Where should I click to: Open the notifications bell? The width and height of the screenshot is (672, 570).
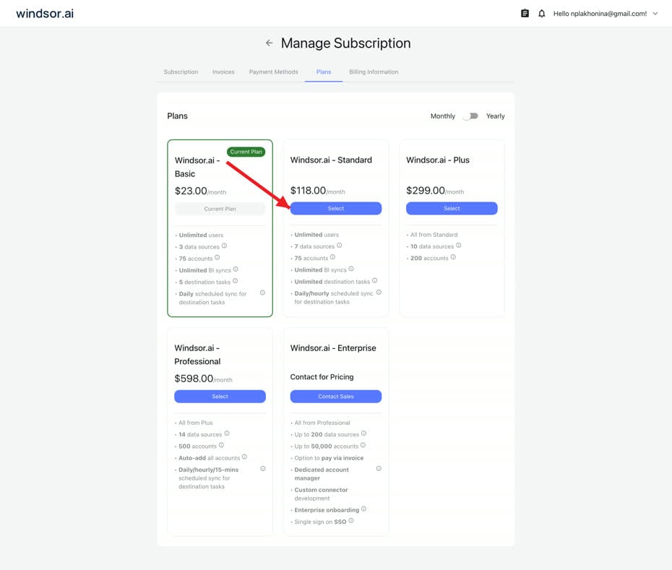click(x=542, y=13)
